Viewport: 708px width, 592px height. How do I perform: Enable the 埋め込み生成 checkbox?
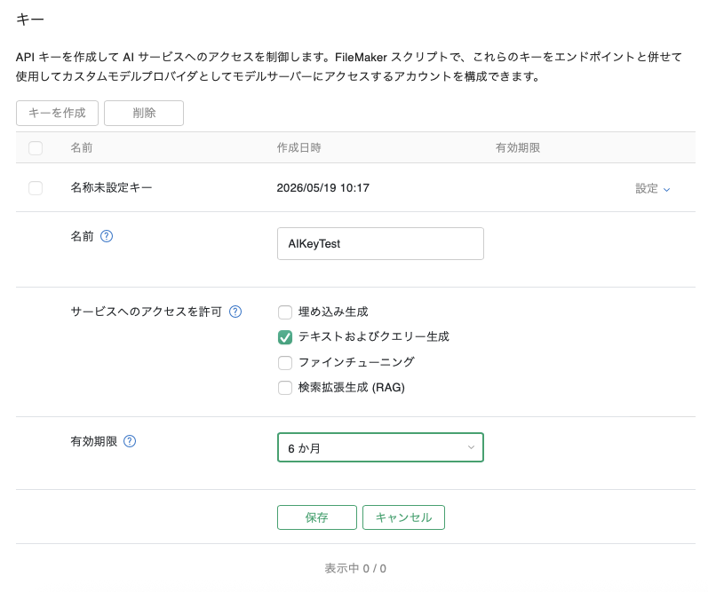click(x=285, y=312)
